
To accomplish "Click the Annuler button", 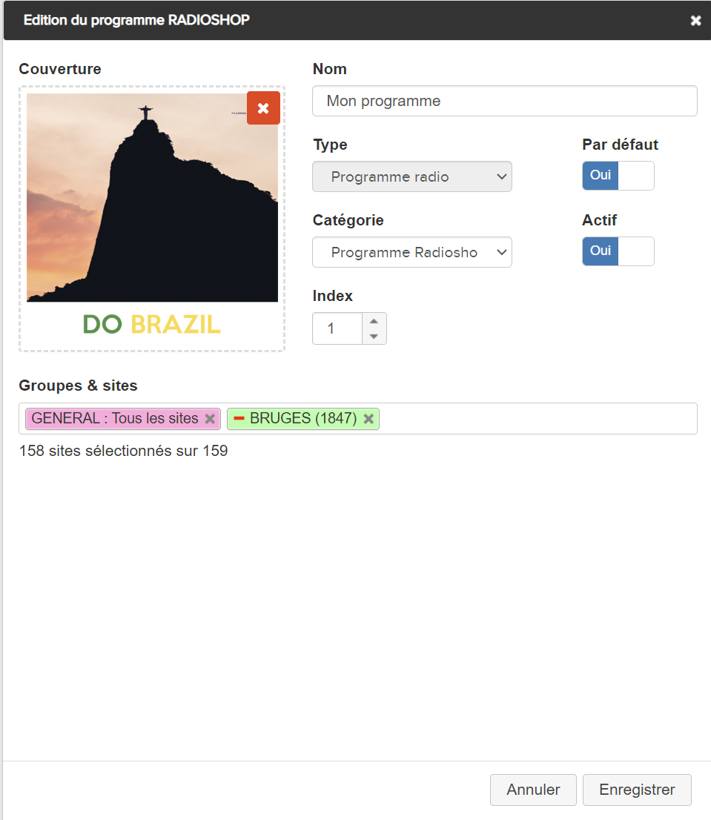I will pos(533,790).
